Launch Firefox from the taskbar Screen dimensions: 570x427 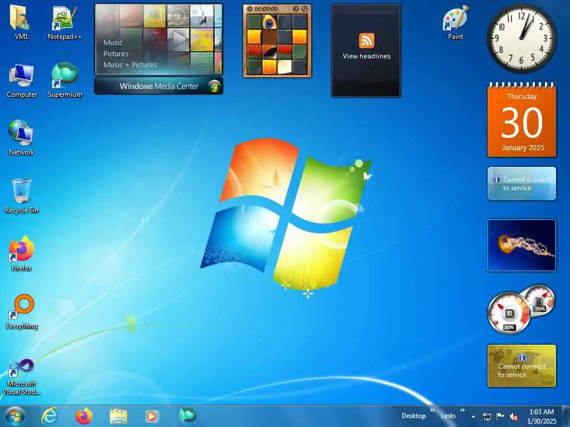(x=84, y=416)
